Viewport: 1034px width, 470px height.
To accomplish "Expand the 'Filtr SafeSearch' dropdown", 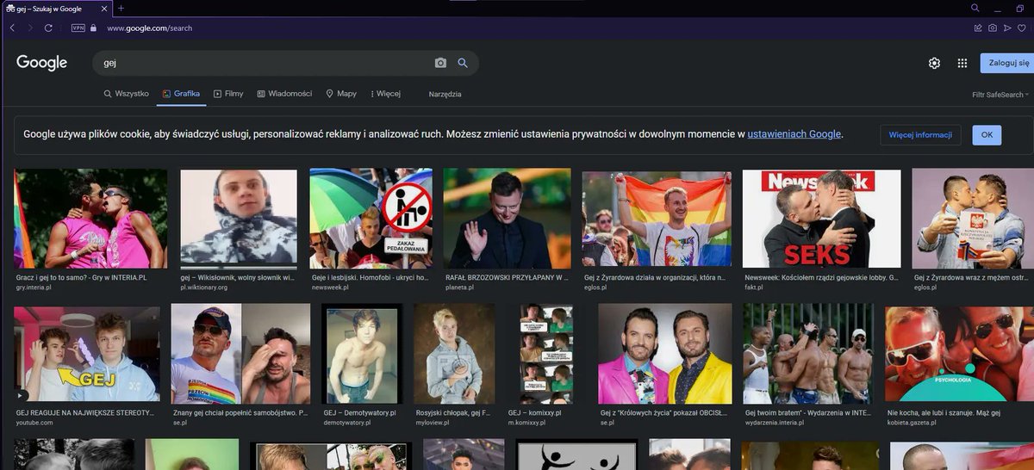I will [1000, 95].
